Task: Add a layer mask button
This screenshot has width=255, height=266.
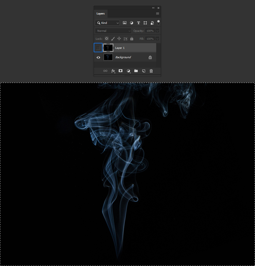Action: 120,71
